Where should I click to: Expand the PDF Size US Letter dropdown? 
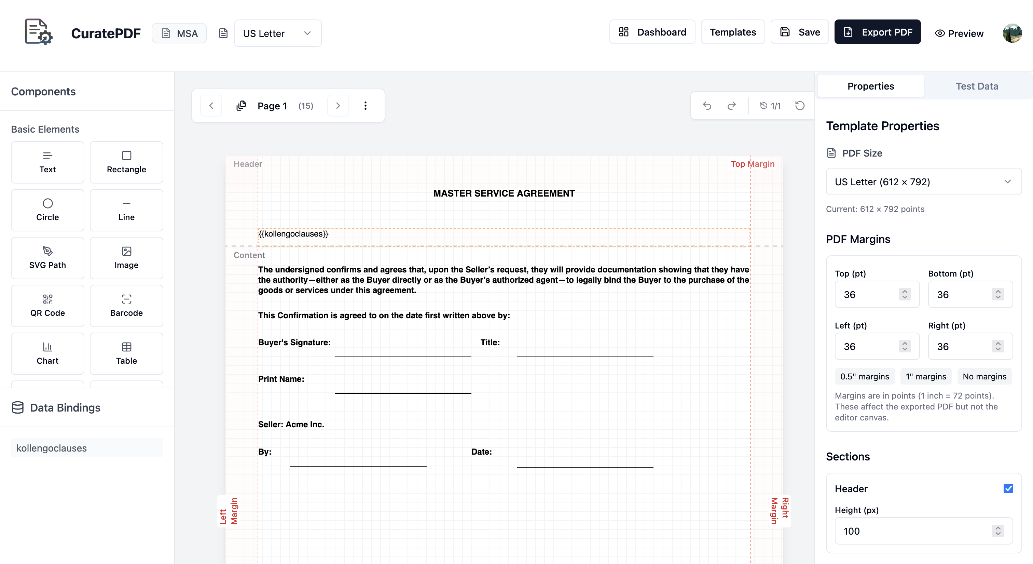tap(923, 182)
